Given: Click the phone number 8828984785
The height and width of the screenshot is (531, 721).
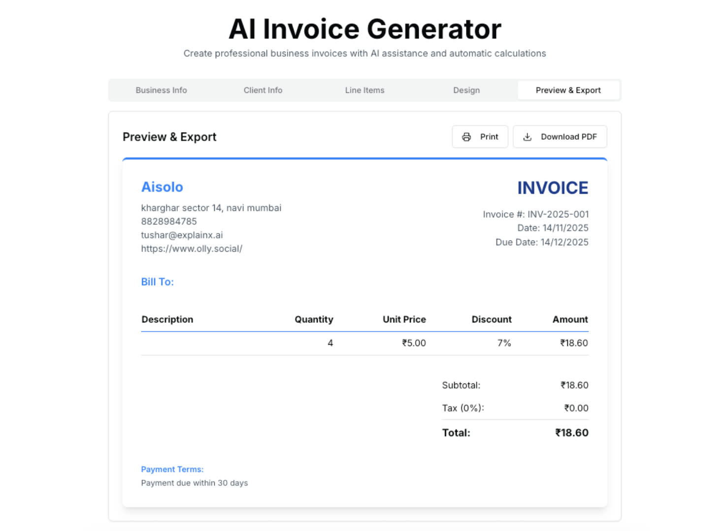Looking at the screenshot, I should point(169,222).
